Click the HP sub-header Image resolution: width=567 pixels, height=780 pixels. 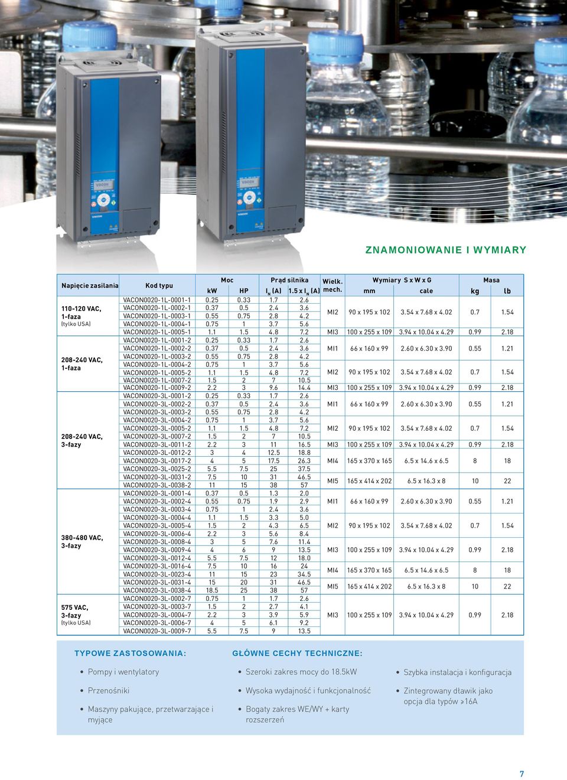point(244,291)
